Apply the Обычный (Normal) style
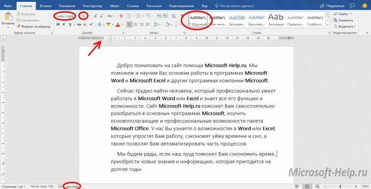This screenshot has height=189, width=371. tap(198, 21)
